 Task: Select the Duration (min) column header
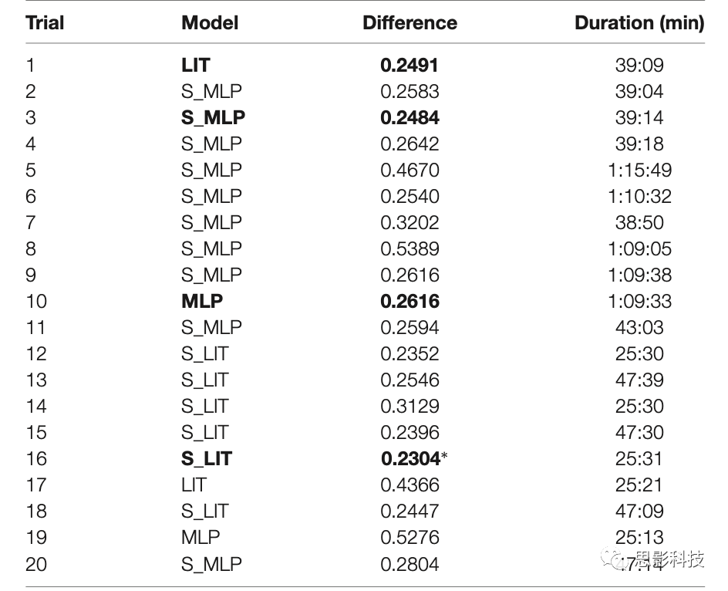(x=639, y=22)
